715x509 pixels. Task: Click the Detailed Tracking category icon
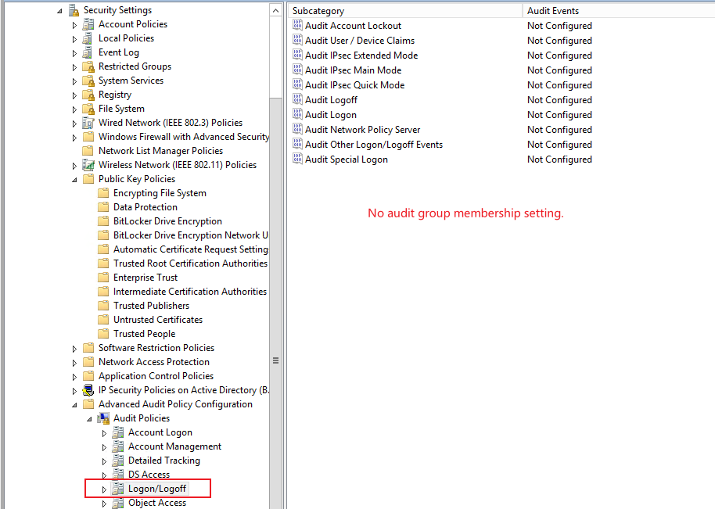tap(118, 461)
